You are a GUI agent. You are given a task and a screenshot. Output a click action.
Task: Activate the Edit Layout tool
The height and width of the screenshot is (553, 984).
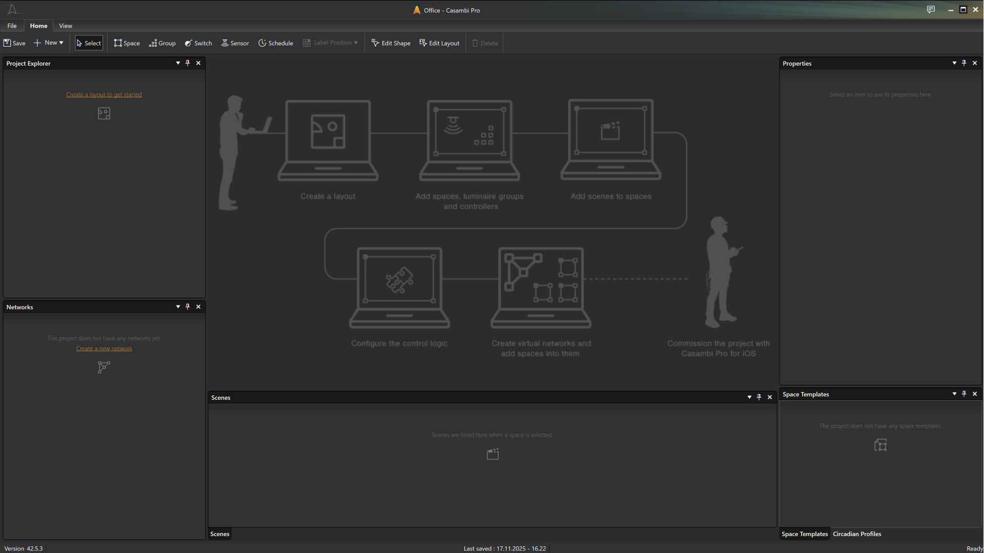(439, 43)
